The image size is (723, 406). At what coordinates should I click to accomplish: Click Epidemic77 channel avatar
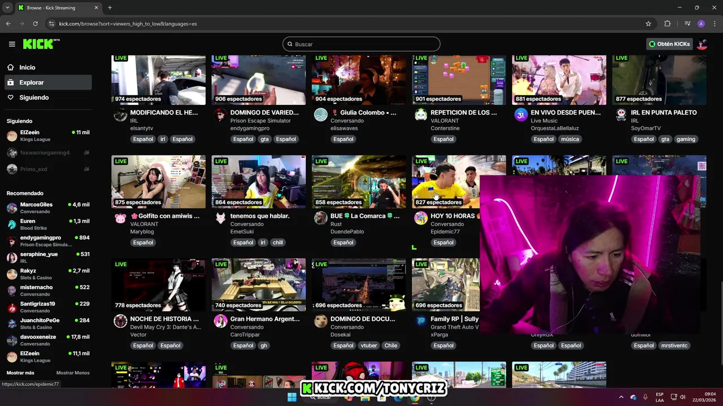tap(421, 218)
